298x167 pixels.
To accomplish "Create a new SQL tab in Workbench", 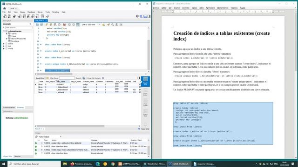I will coord(5,16).
